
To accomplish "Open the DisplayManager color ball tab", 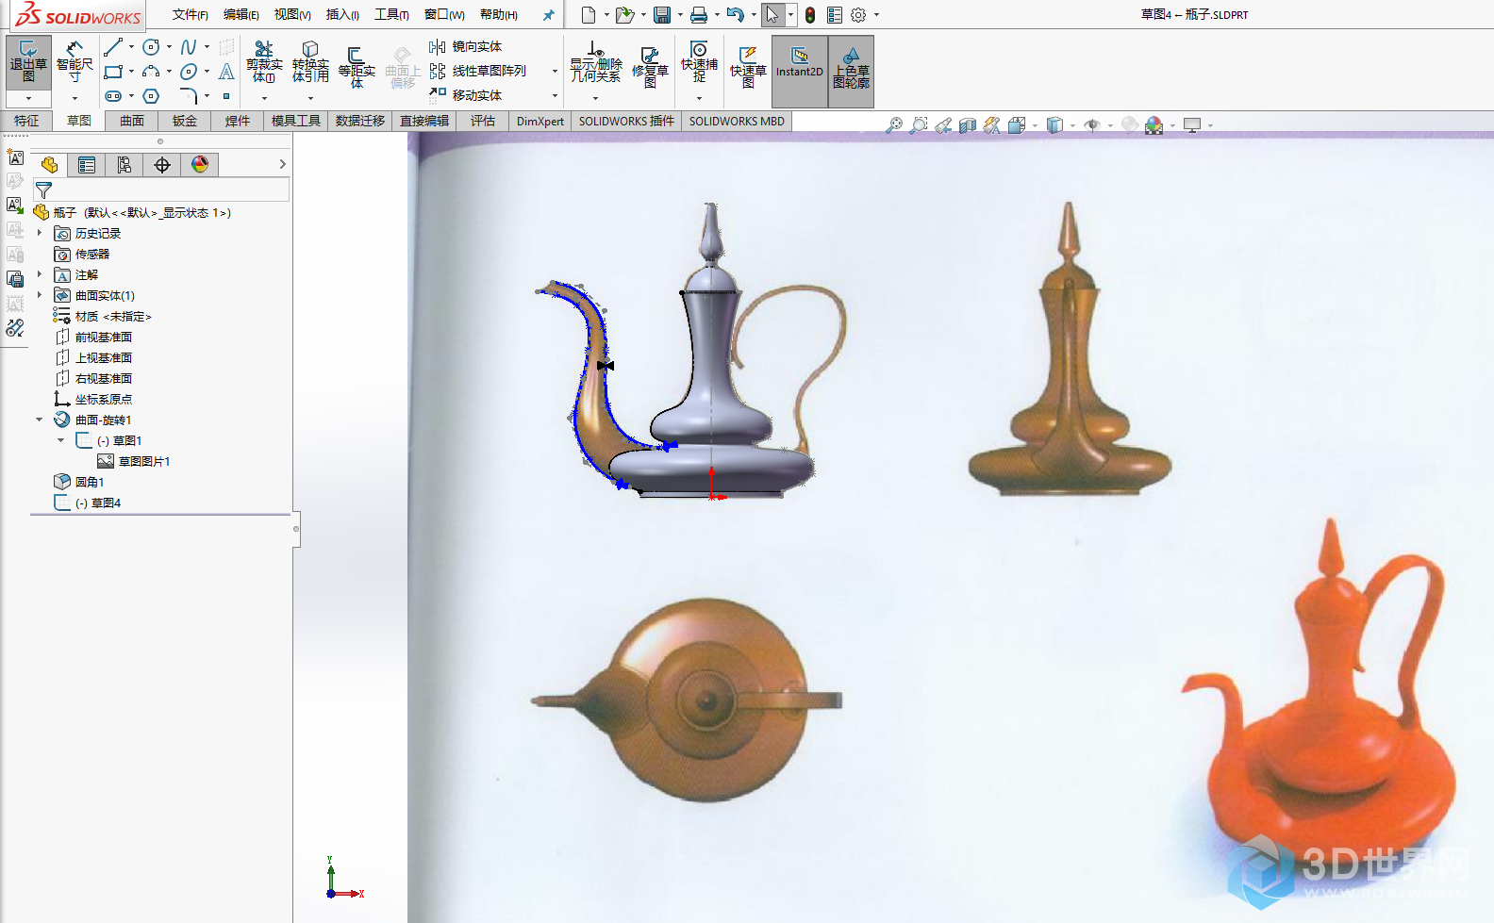I will [200, 165].
